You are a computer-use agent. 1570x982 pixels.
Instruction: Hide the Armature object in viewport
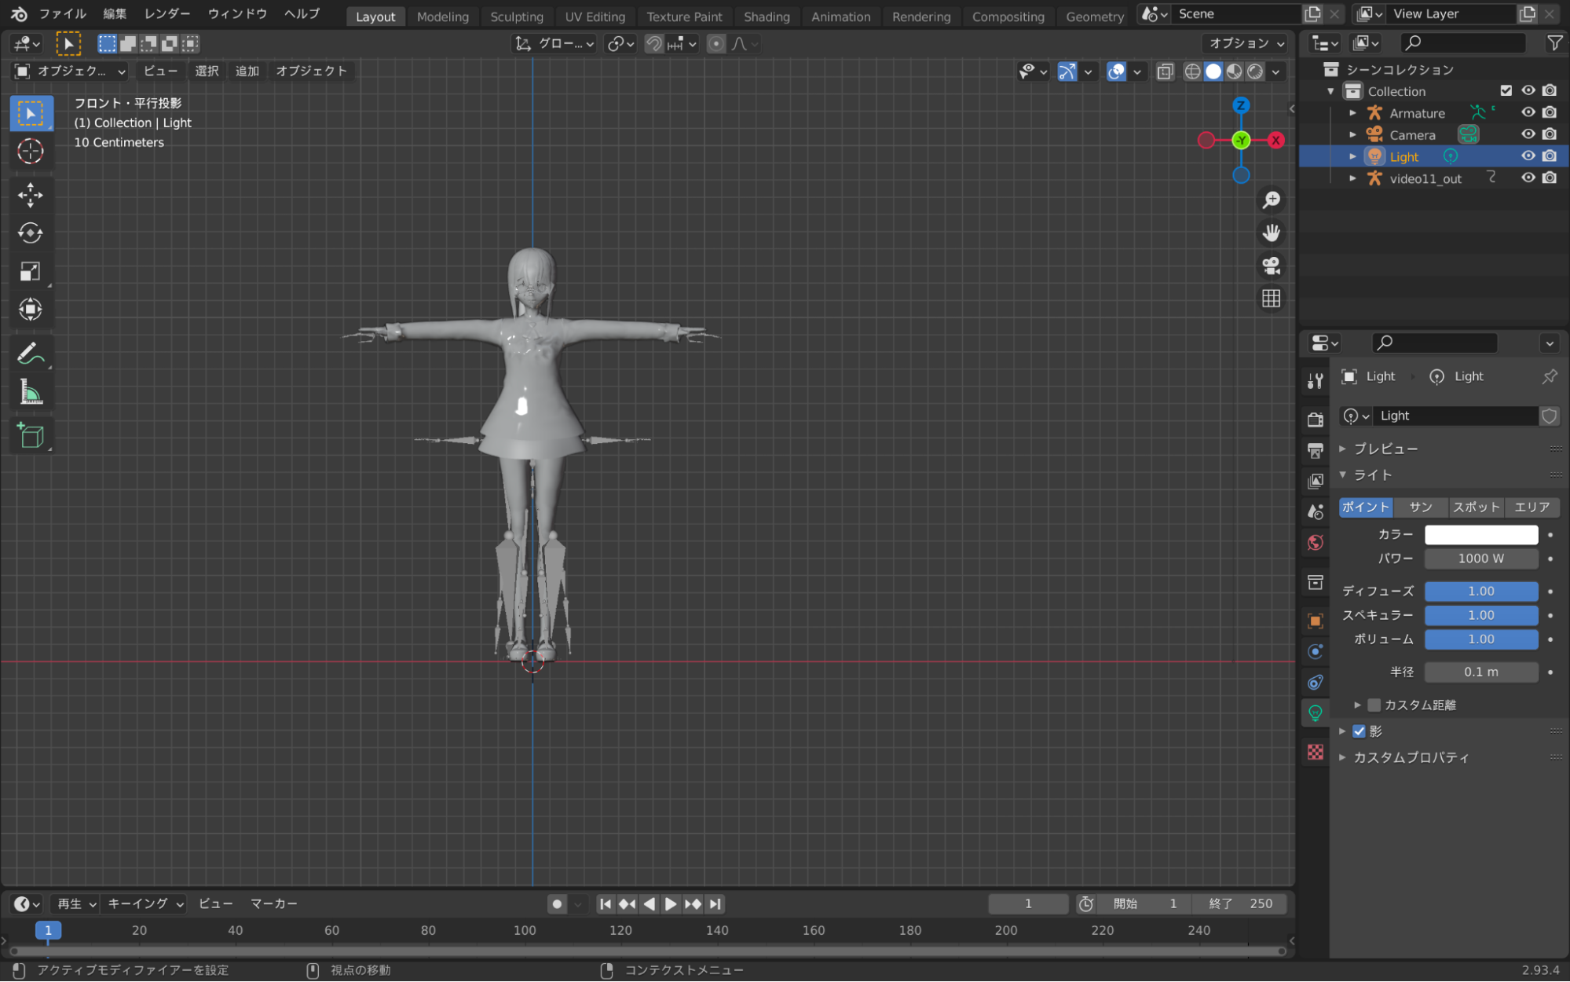click(1528, 113)
